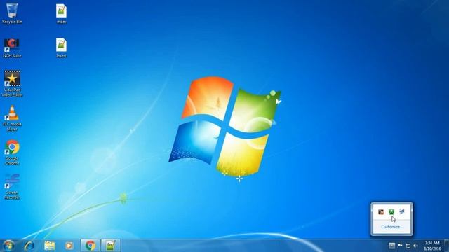
Task: Select the Screen Recorder desktop shortcut
Action: (x=12, y=186)
